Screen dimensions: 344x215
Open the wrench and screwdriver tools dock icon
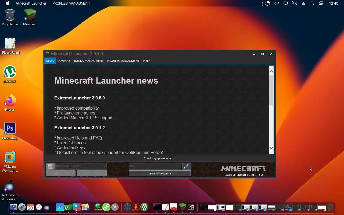tap(115, 207)
